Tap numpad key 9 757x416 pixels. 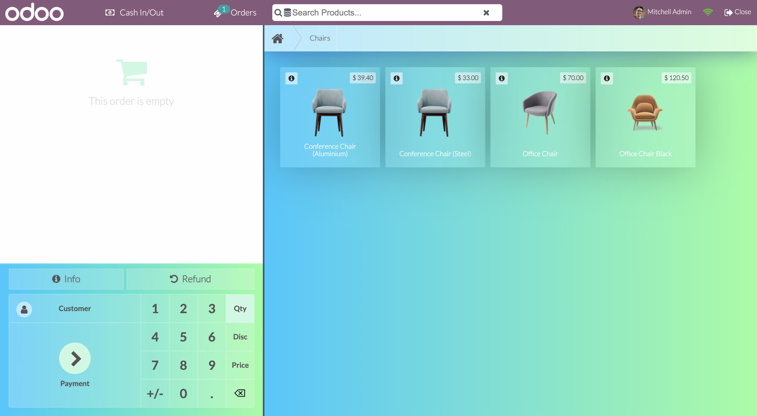212,365
